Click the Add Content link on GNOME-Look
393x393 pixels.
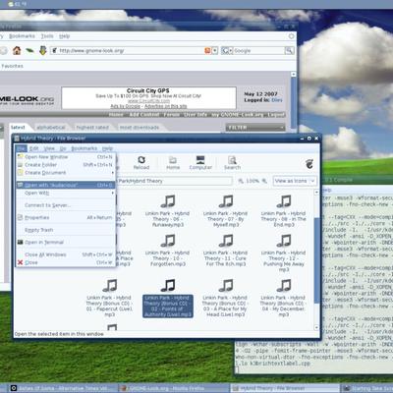click(143, 114)
